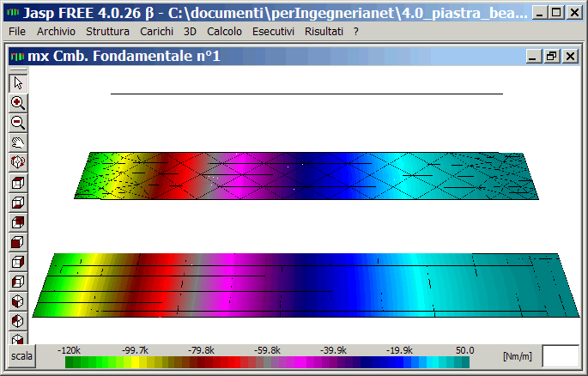The width and height of the screenshot is (588, 376).
Task: Open the Carichi menu
Action: pyautogui.click(x=156, y=32)
